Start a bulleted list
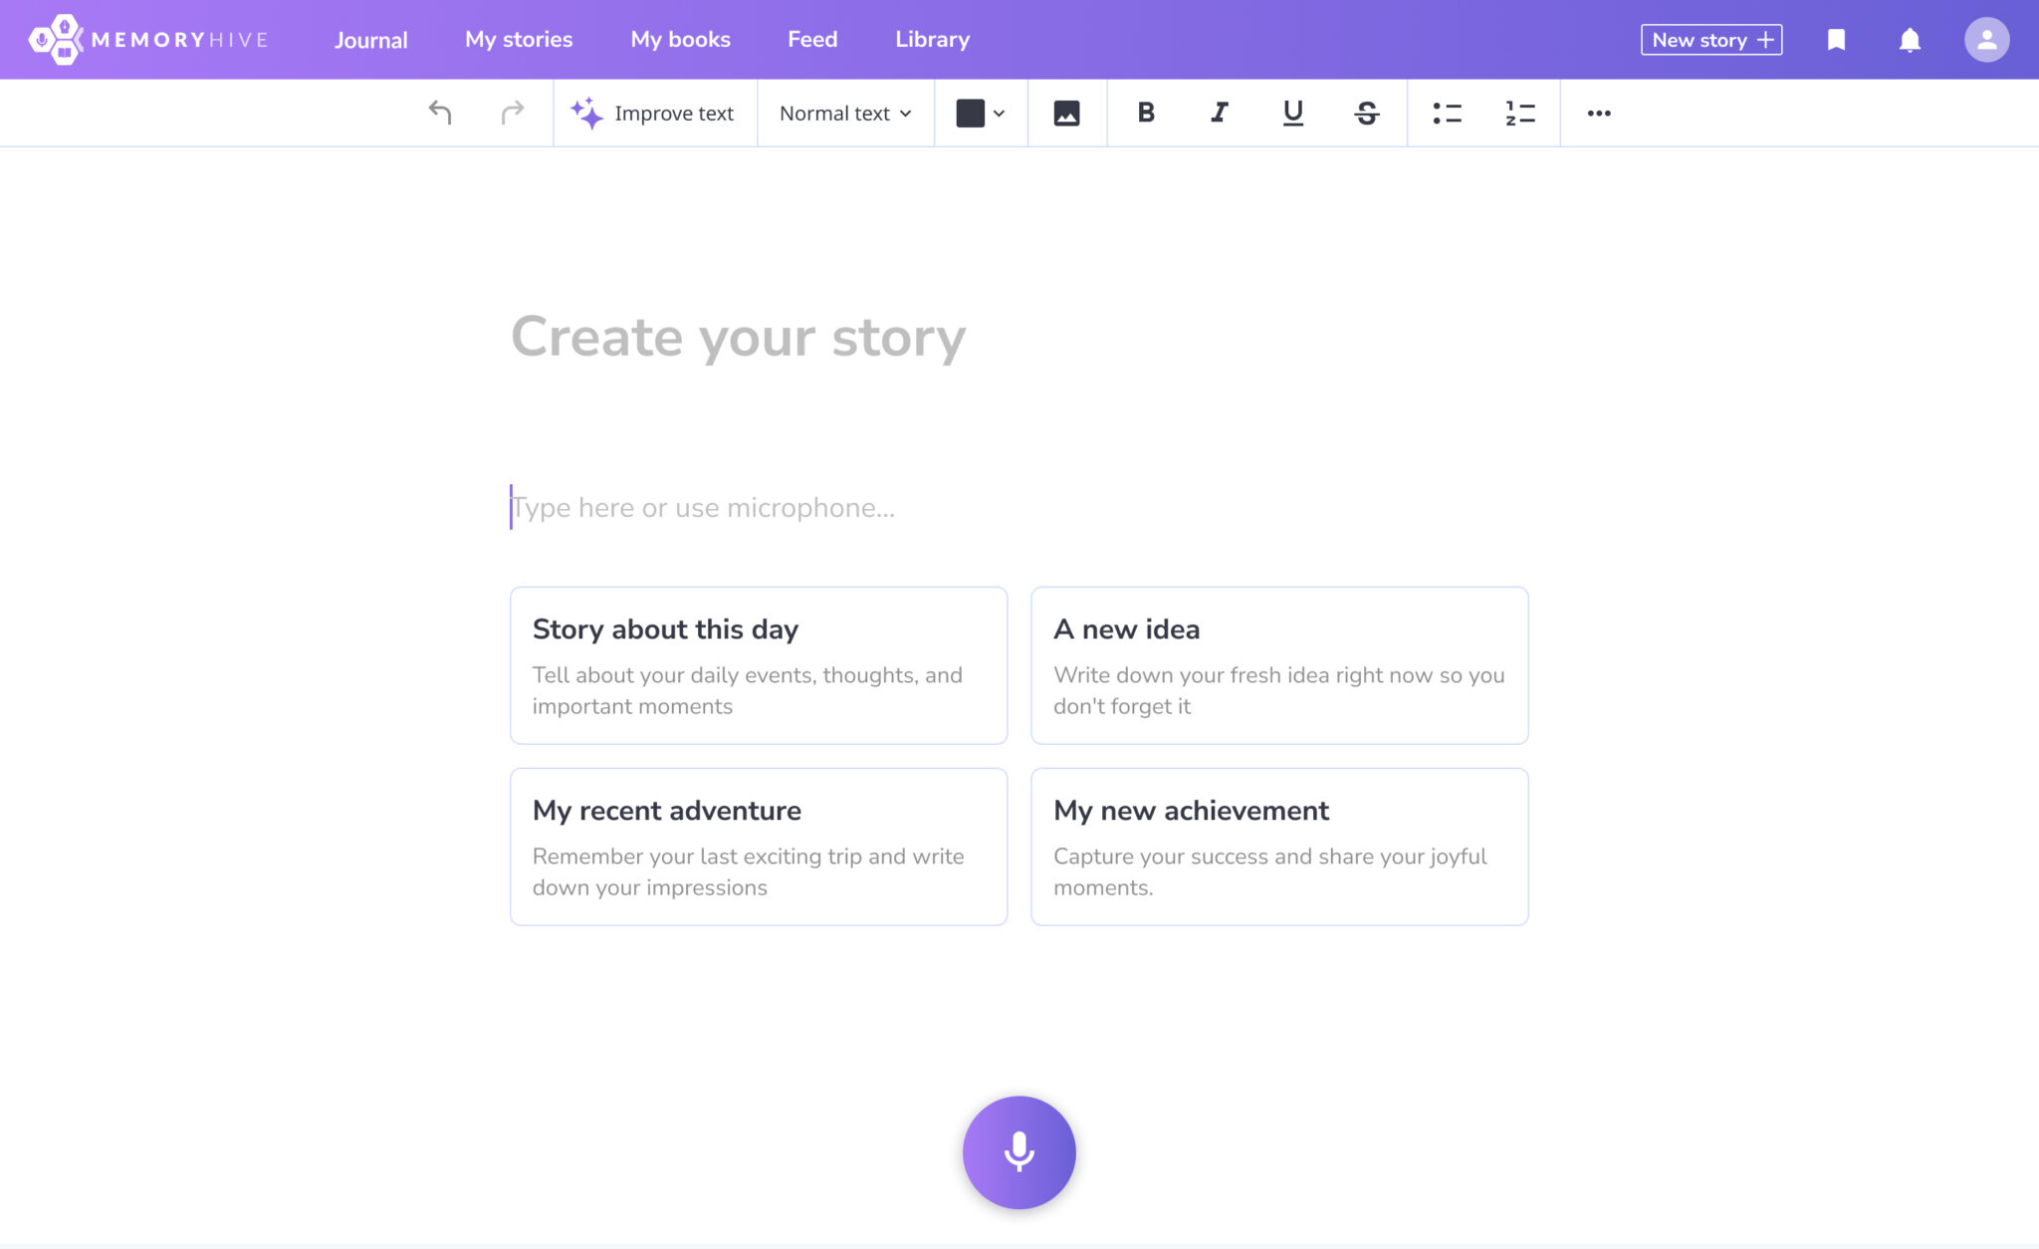 click(1446, 113)
